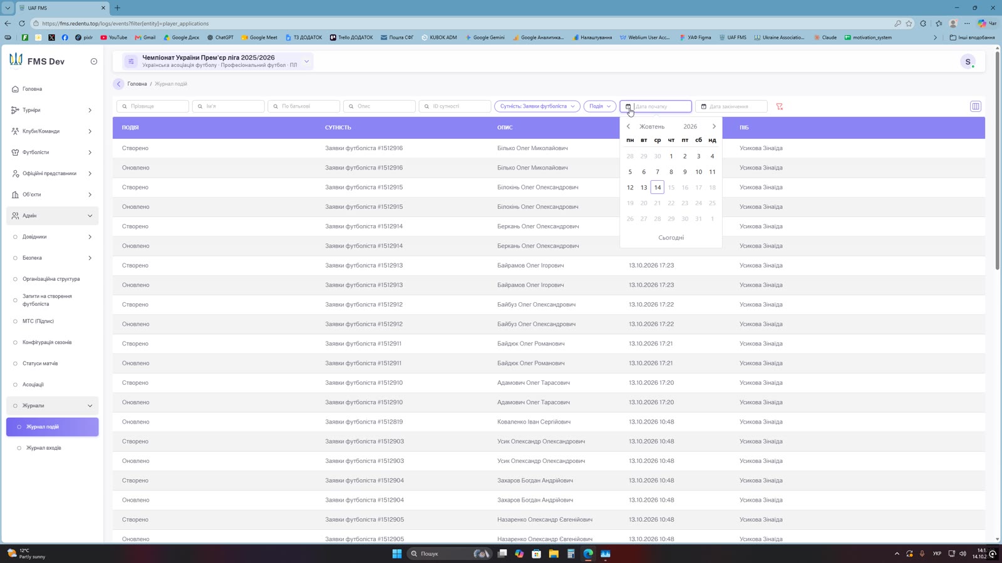This screenshot has width=1002, height=563.
Task: Open the Подія filter dropdown
Action: [x=600, y=106]
